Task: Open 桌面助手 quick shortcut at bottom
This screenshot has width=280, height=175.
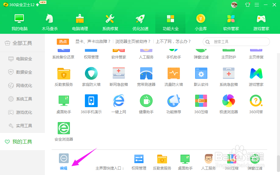Action: tap(185, 162)
